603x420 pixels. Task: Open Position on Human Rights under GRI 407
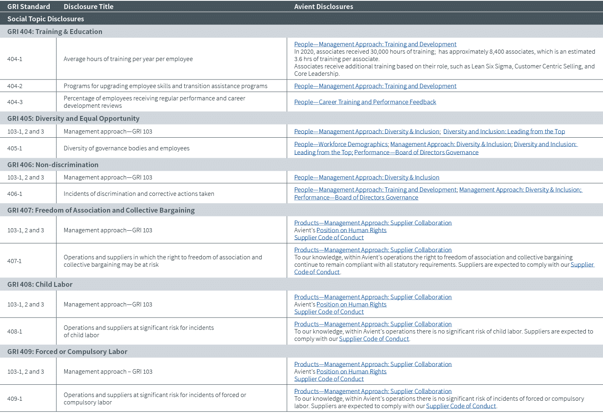(x=351, y=230)
